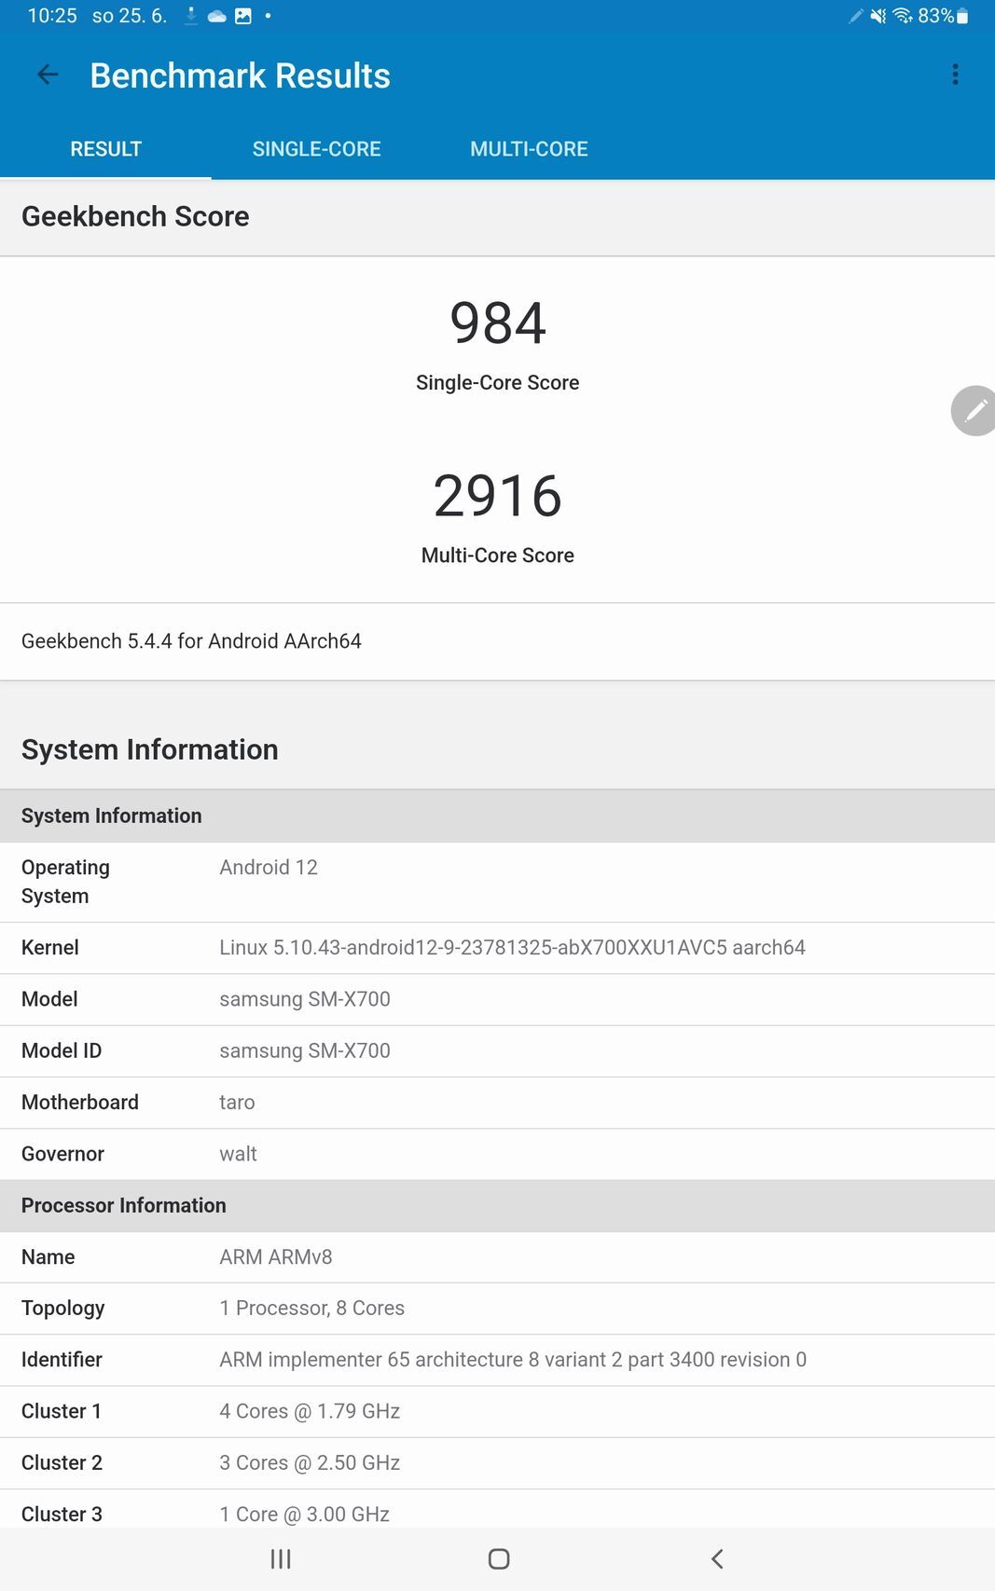Tap the cloud notification icon
995x1591 pixels.
pos(217,16)
